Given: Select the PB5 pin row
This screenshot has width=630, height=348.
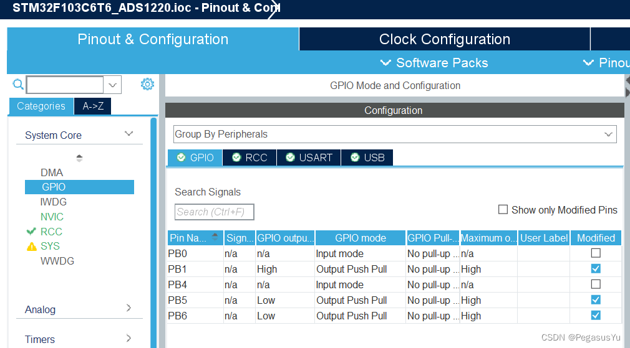Looking at the screenshot, I should (394, 300).
